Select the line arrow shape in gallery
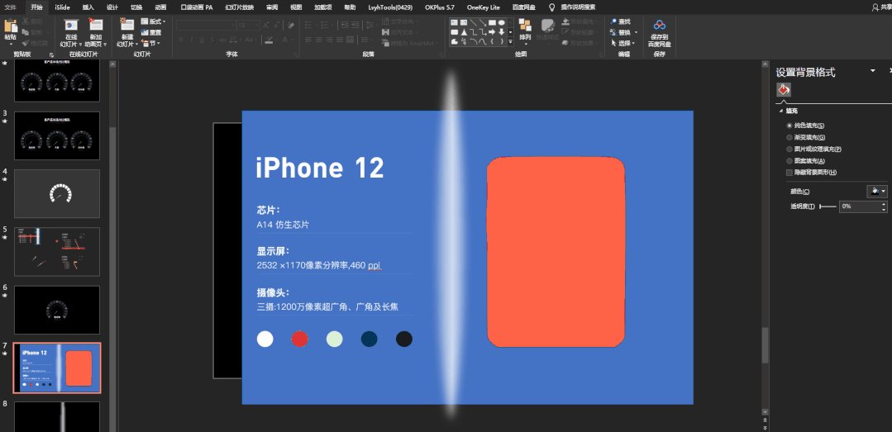The width and height of the screenshot is (892, 432). pyautogui.click(x=483, y=22)
